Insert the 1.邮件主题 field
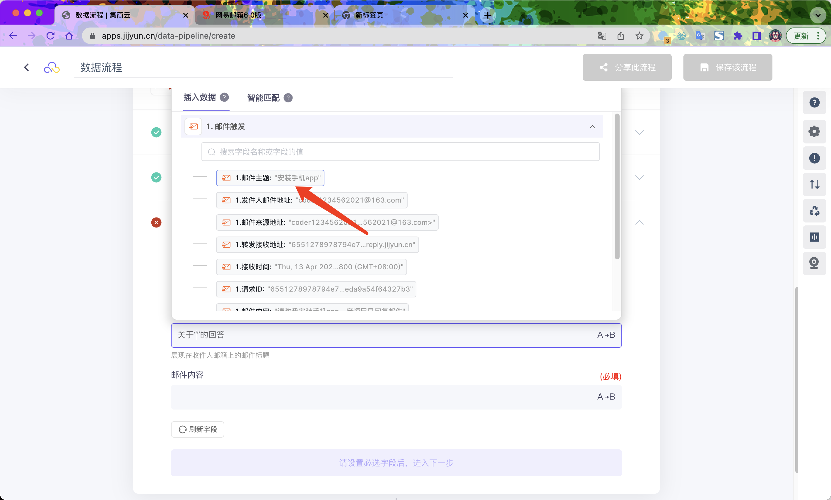Viewport: 831px width, 500px height. pyautogui.click(x=270, y=178)
